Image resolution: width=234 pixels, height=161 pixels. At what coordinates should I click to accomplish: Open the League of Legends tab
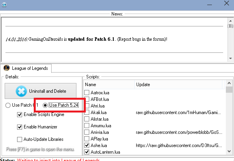[x=26, y=68]
